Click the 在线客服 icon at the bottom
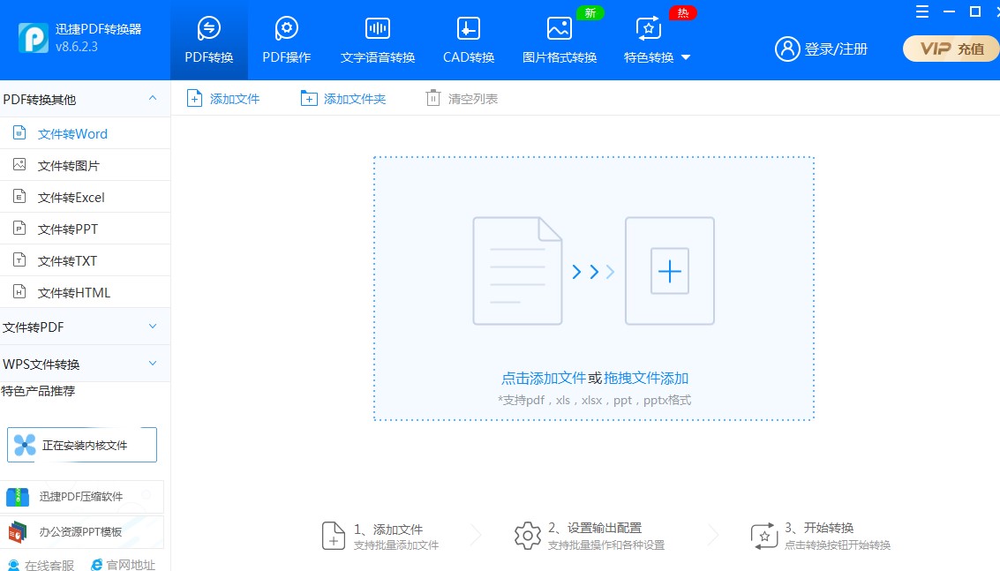1000x571 pixels. point(11,564)
